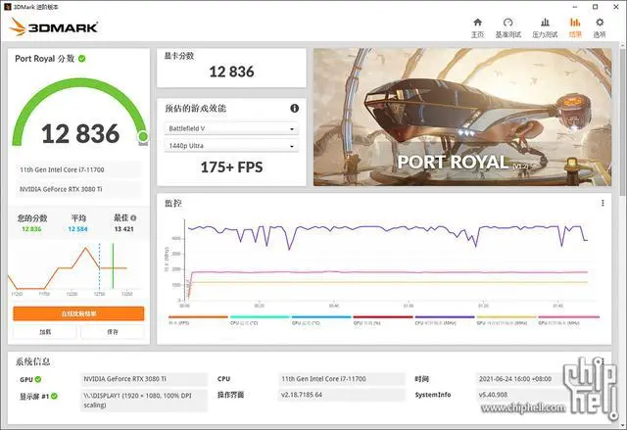Click the graphics score 12 836 value

point(231,72)
